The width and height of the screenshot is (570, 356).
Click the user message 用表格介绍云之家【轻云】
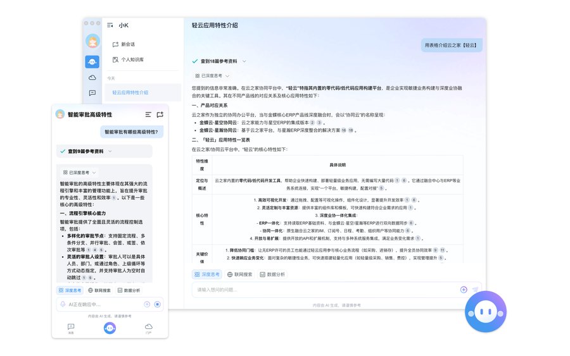click(x=452, y=45)
